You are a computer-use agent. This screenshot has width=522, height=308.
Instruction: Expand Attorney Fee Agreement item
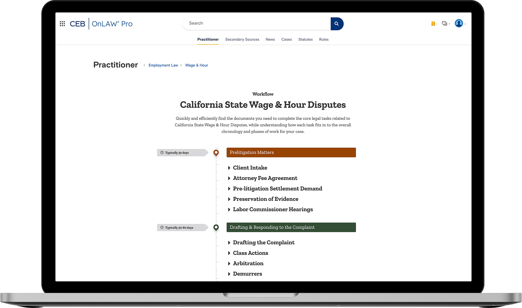click(x=265, y=178)
